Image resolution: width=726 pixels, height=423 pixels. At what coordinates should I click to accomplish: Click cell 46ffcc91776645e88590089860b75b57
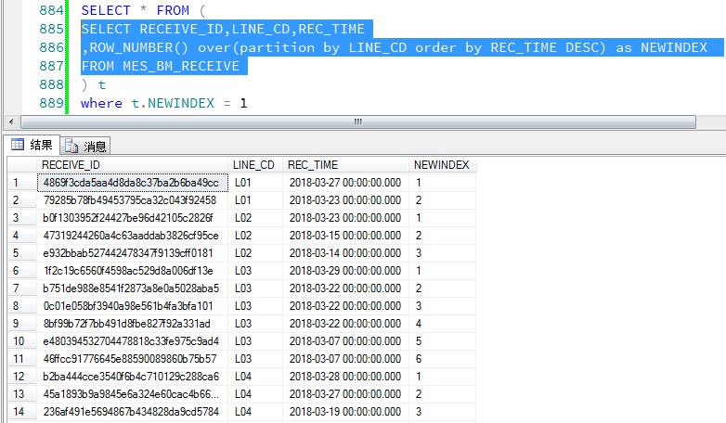tap(133, 359)
